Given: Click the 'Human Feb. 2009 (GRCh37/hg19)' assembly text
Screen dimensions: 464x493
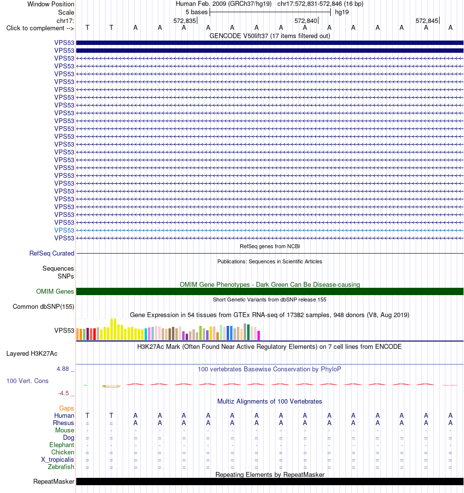Looking at the screenshot, I should (x=224, y=4).
